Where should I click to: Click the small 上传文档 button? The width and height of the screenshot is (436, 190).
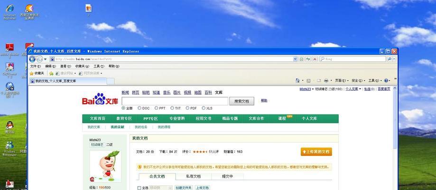tap(202, 188)
